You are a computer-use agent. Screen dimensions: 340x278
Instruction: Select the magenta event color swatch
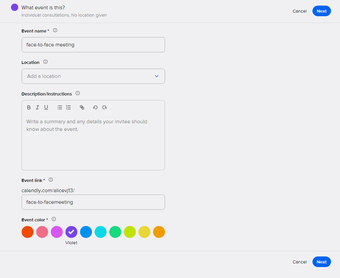click(57, 232)
